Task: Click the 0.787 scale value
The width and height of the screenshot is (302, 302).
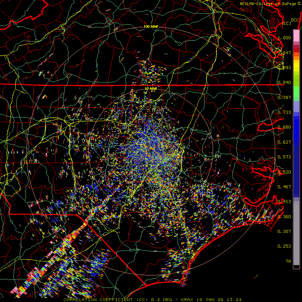Action: point(284,97)
